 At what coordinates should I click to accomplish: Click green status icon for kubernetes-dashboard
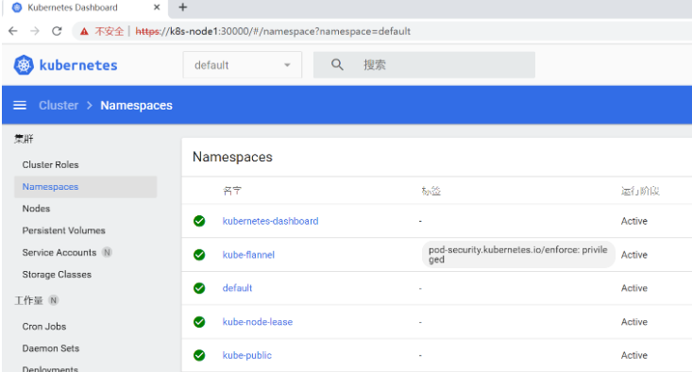(x=199, y=221)
